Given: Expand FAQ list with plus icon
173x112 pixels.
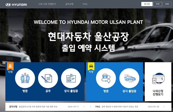Looking at the screenshot, I should 164,107.
